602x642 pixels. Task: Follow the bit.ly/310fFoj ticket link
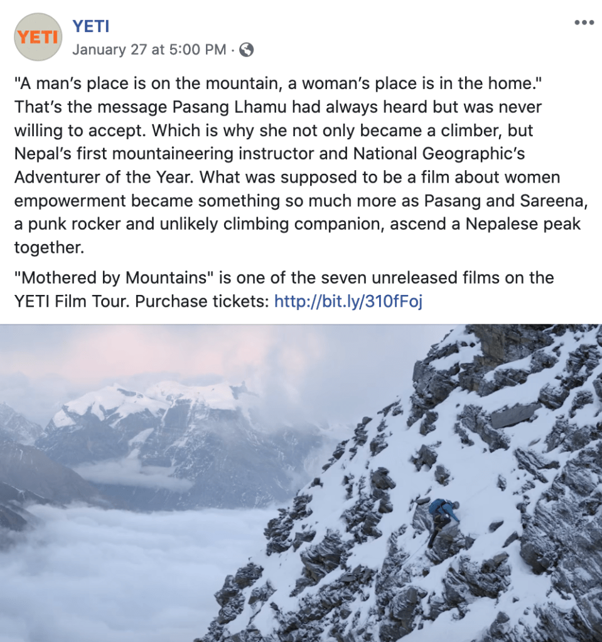348,301
